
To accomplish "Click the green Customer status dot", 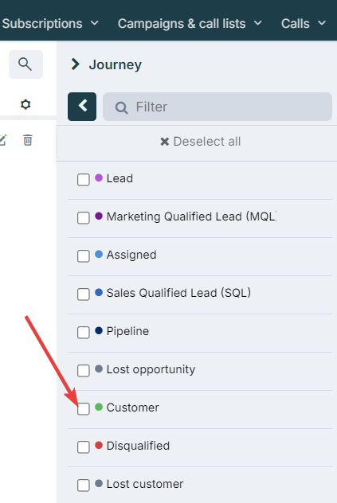I will 99,407.
